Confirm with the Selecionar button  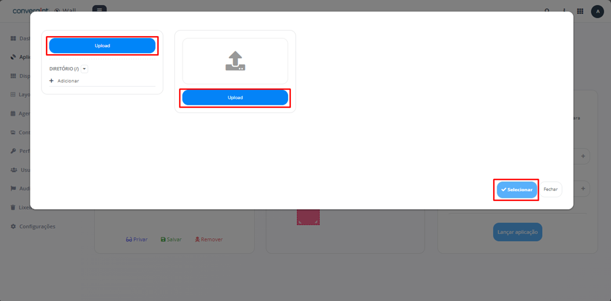click(517, 190)
